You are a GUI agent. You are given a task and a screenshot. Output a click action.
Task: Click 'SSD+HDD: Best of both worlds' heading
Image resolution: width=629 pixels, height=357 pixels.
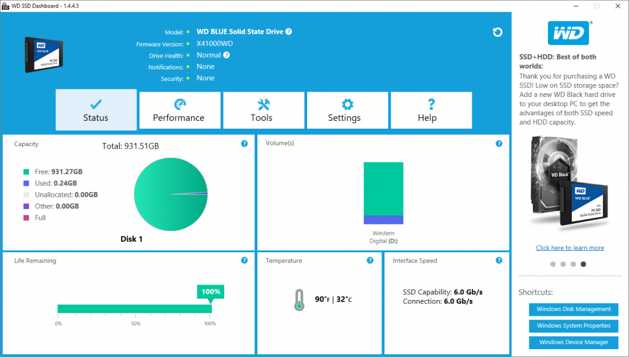pyautogui.click(x=558, y=61)
